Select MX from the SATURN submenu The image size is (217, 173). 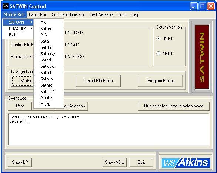click(49, 22)
